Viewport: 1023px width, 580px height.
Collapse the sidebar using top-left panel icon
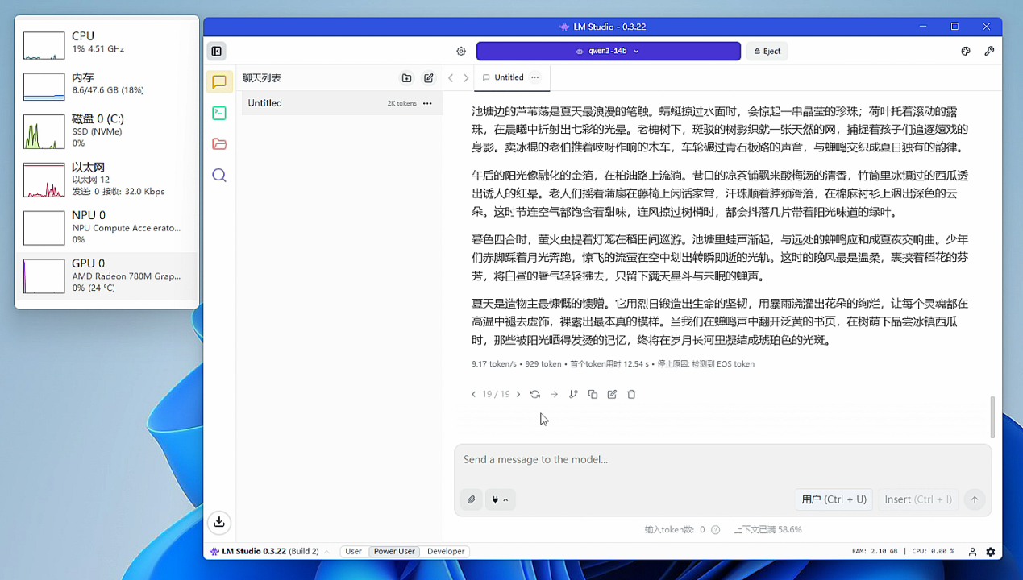tap(216, 51)
